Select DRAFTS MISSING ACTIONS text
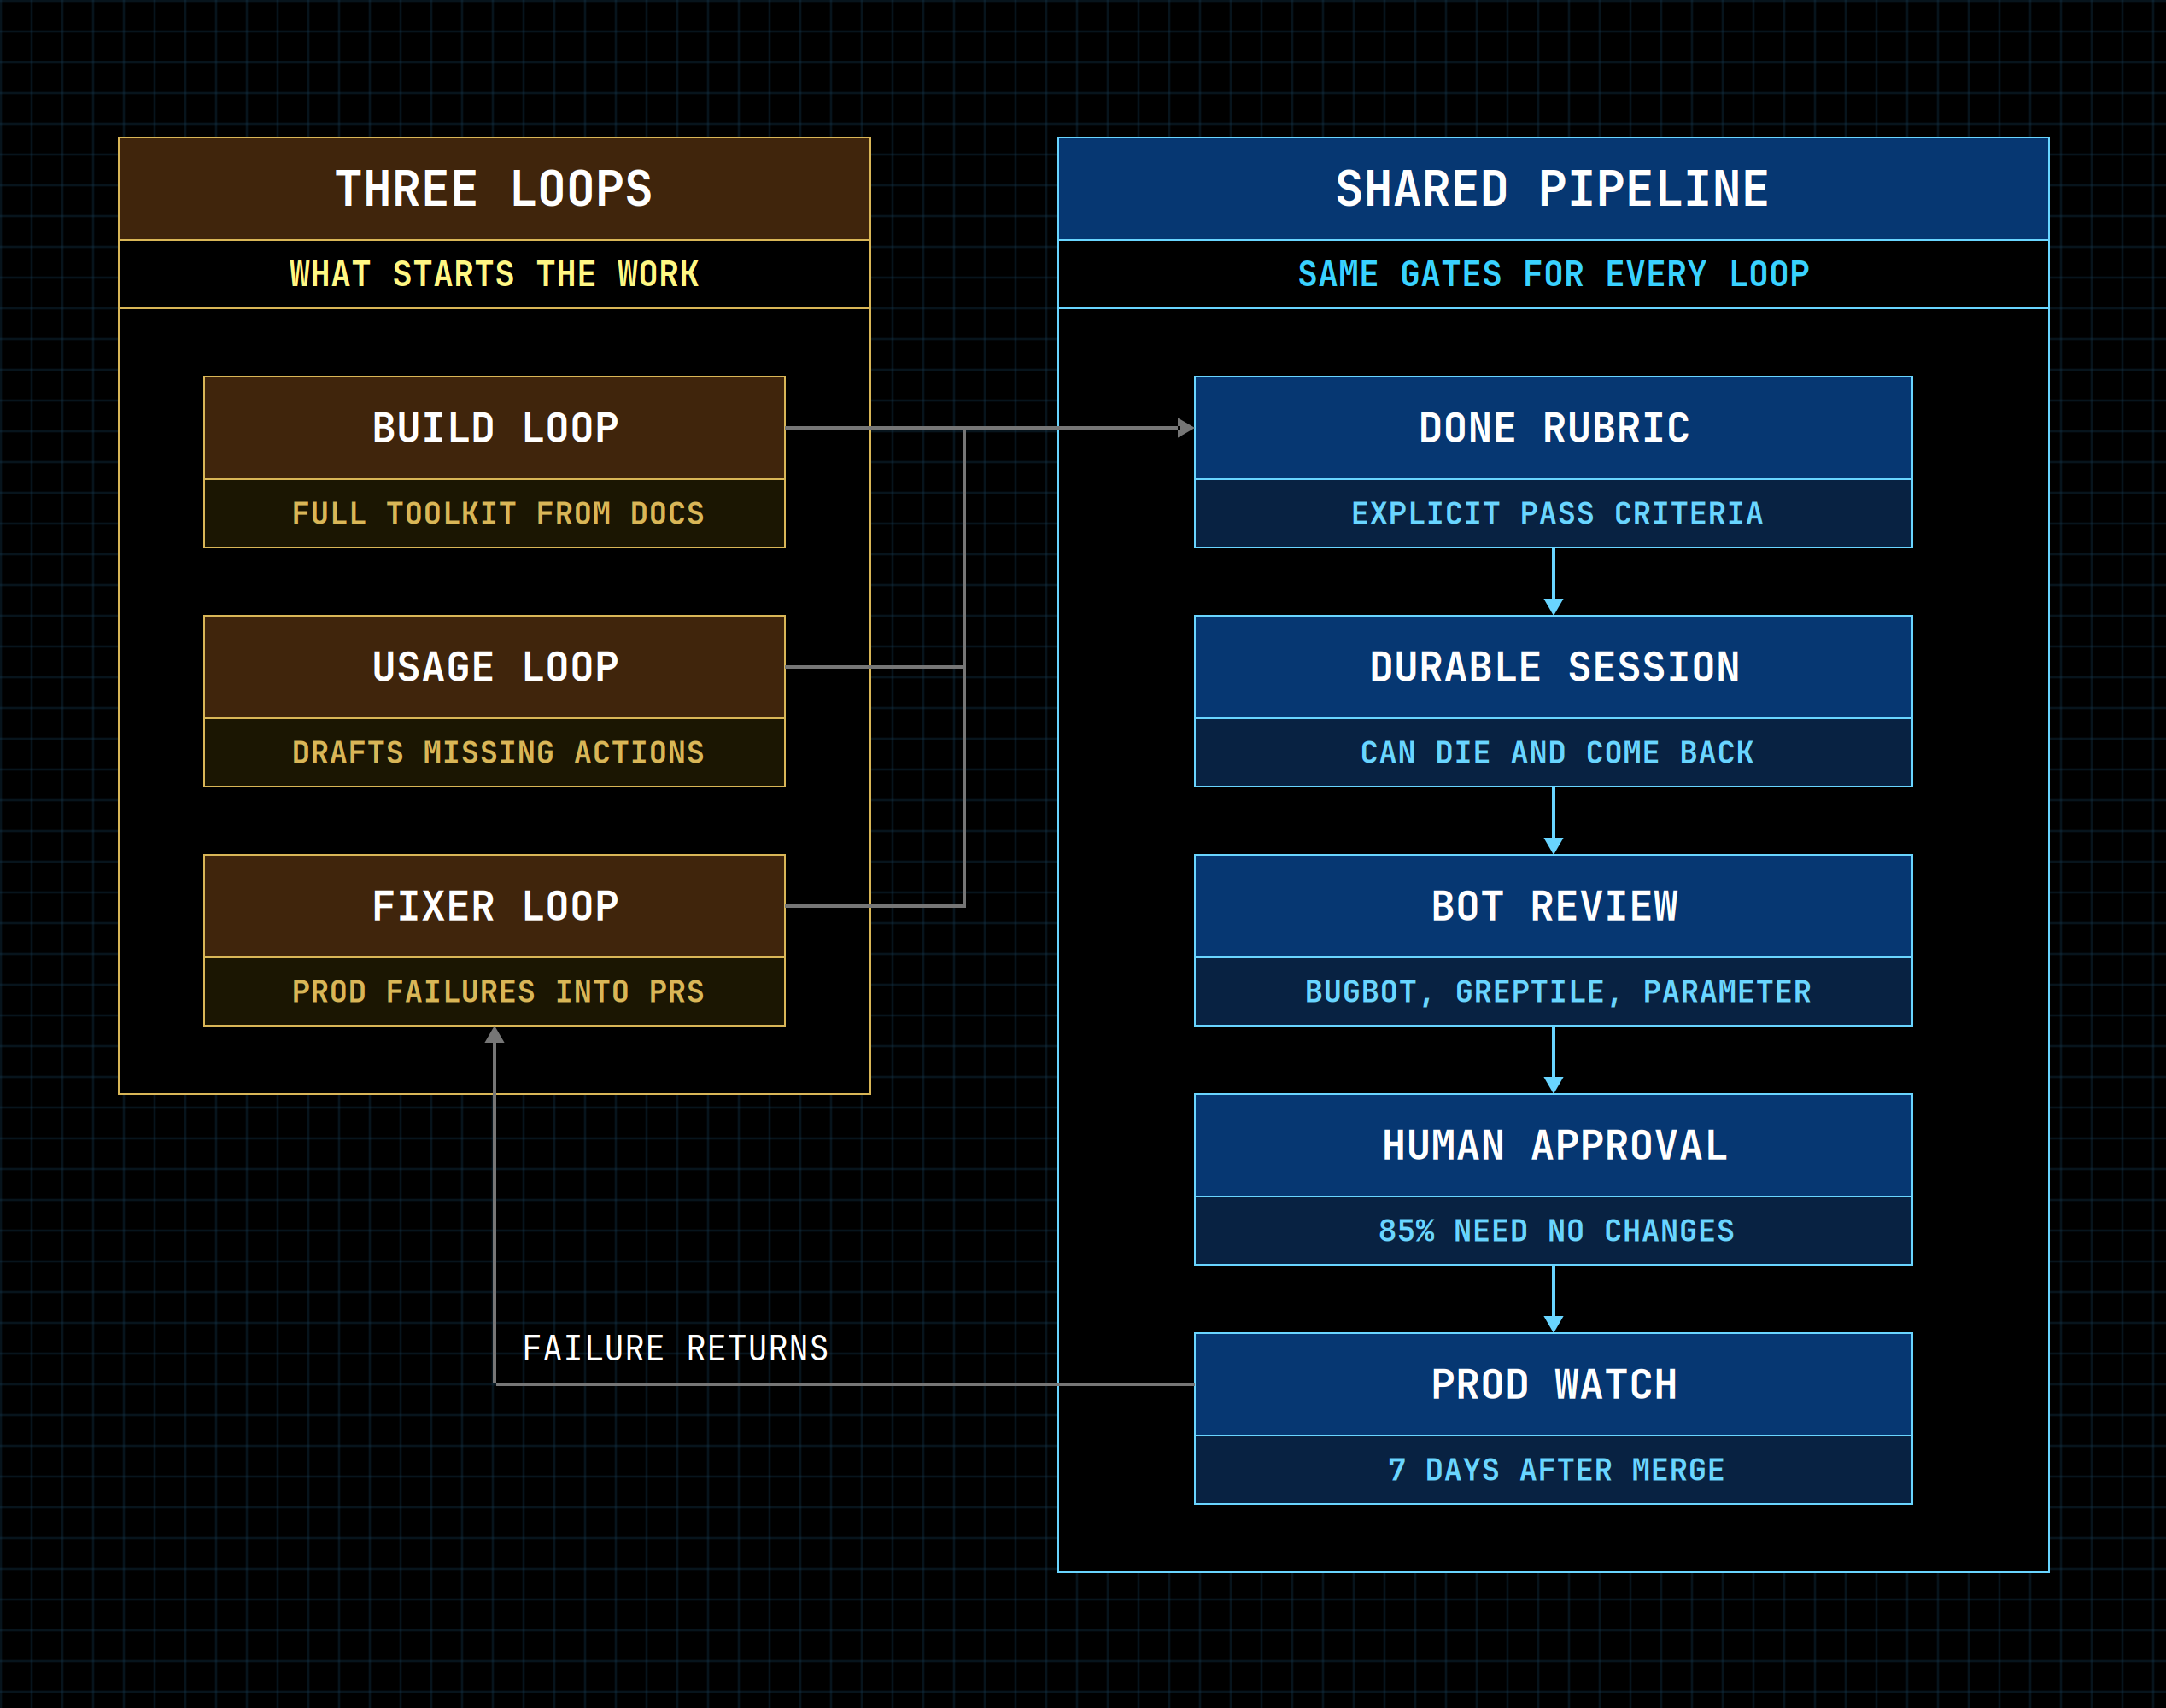 [498, 753]
